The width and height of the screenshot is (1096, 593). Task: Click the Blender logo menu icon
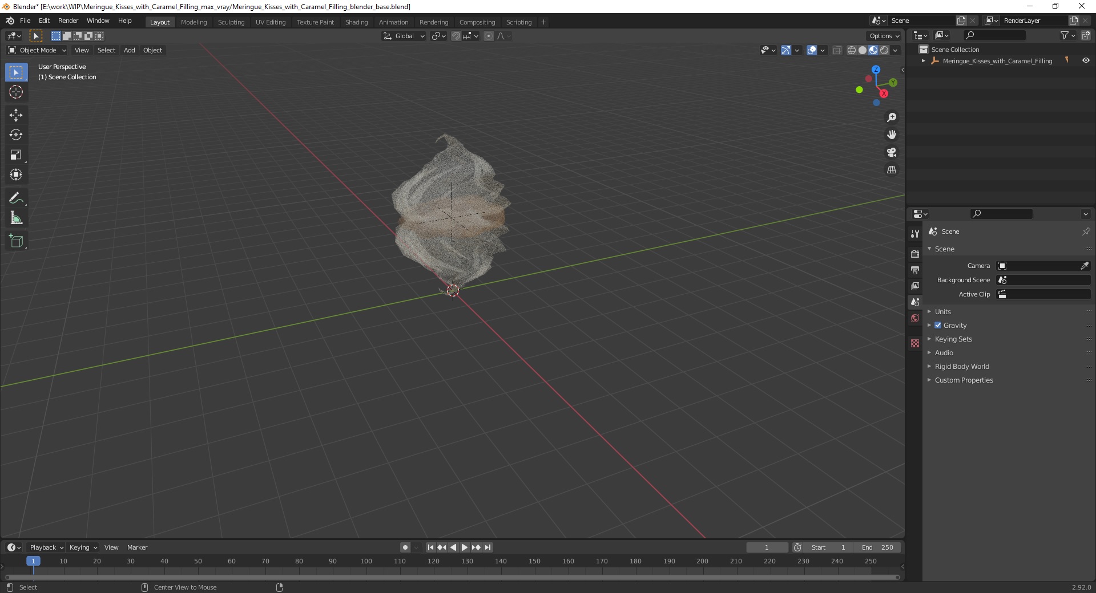10,21
